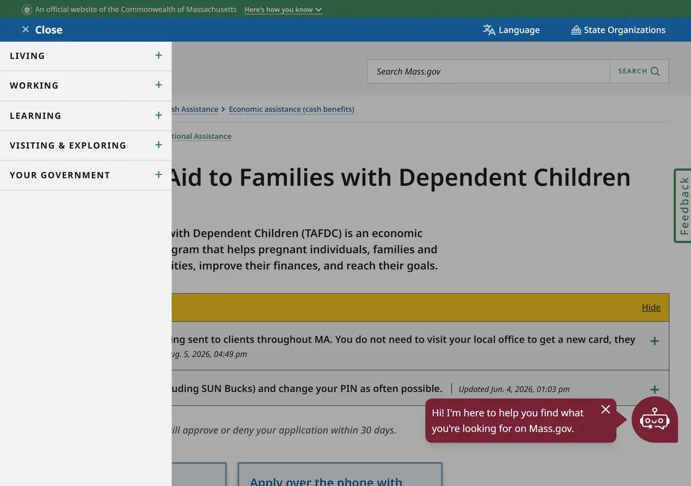Open "Apply over the phone with" card
The height and width of the screenshot is (486, 691).
(340, 474)
